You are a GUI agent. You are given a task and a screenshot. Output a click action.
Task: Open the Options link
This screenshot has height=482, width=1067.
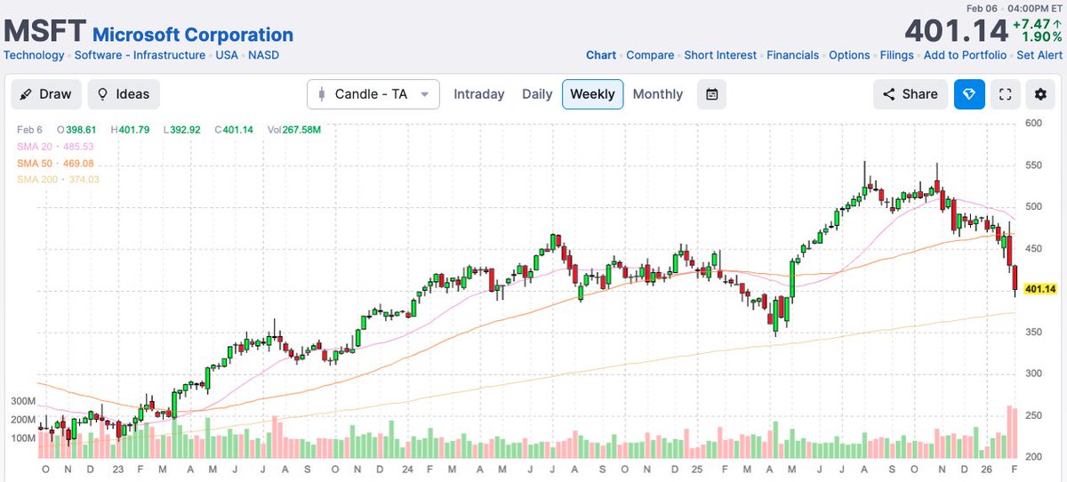(849, 55)
